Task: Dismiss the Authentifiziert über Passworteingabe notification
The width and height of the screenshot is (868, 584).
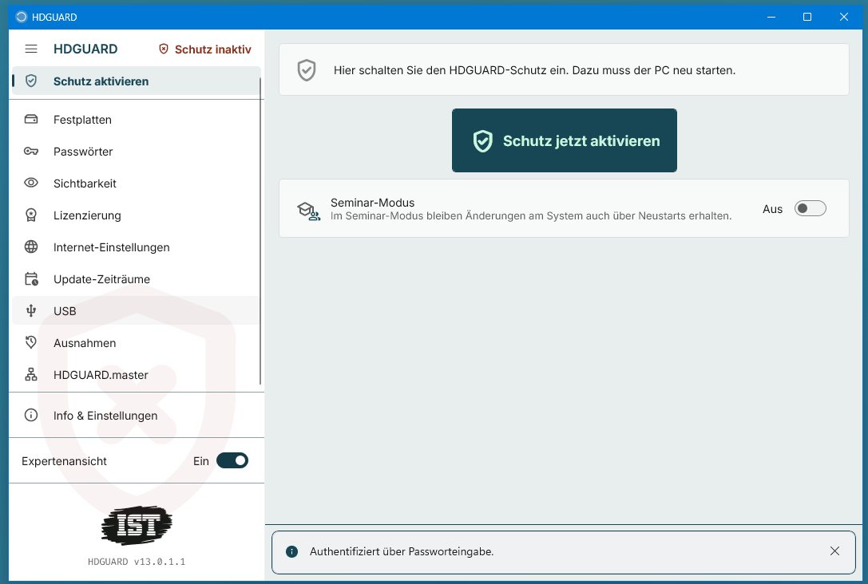Action: click(834, 550)
